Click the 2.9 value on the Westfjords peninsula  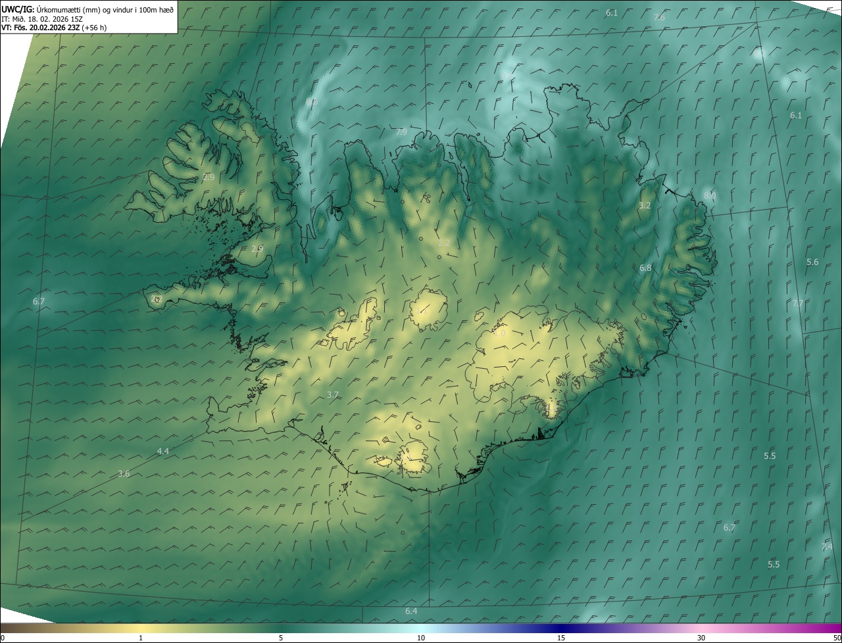(209, 178)
